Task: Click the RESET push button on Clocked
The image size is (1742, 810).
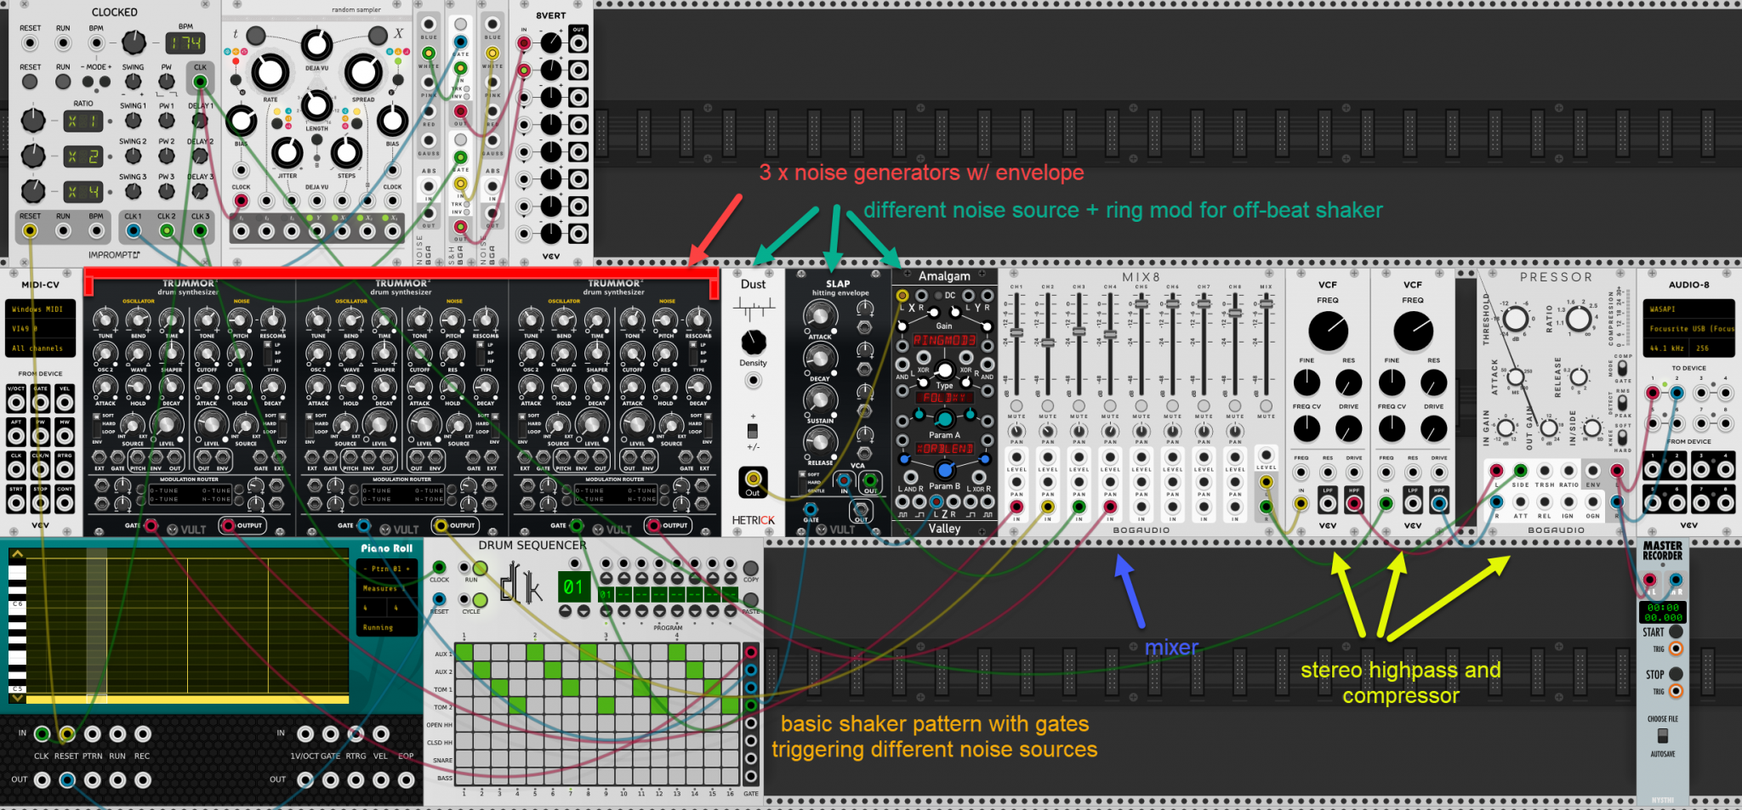Action: pos(30,82)
